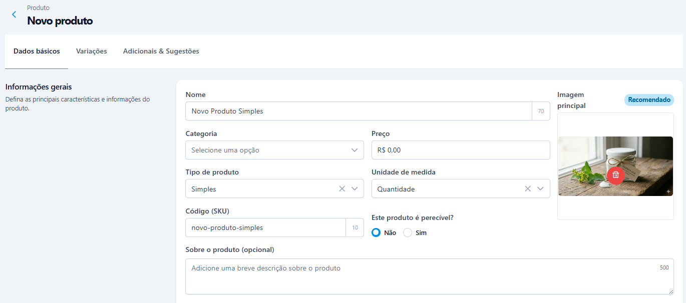Image resolution: width=686 pixels, height=303 pixels.
Task: Select Sim for perishable product
Action: [408, 233]
